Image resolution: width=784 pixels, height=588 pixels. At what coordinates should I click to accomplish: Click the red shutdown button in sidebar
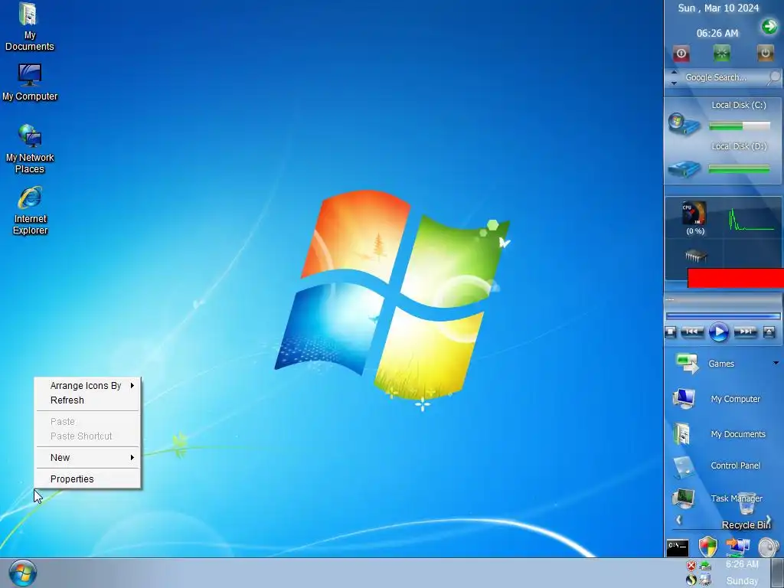point(681,54)
